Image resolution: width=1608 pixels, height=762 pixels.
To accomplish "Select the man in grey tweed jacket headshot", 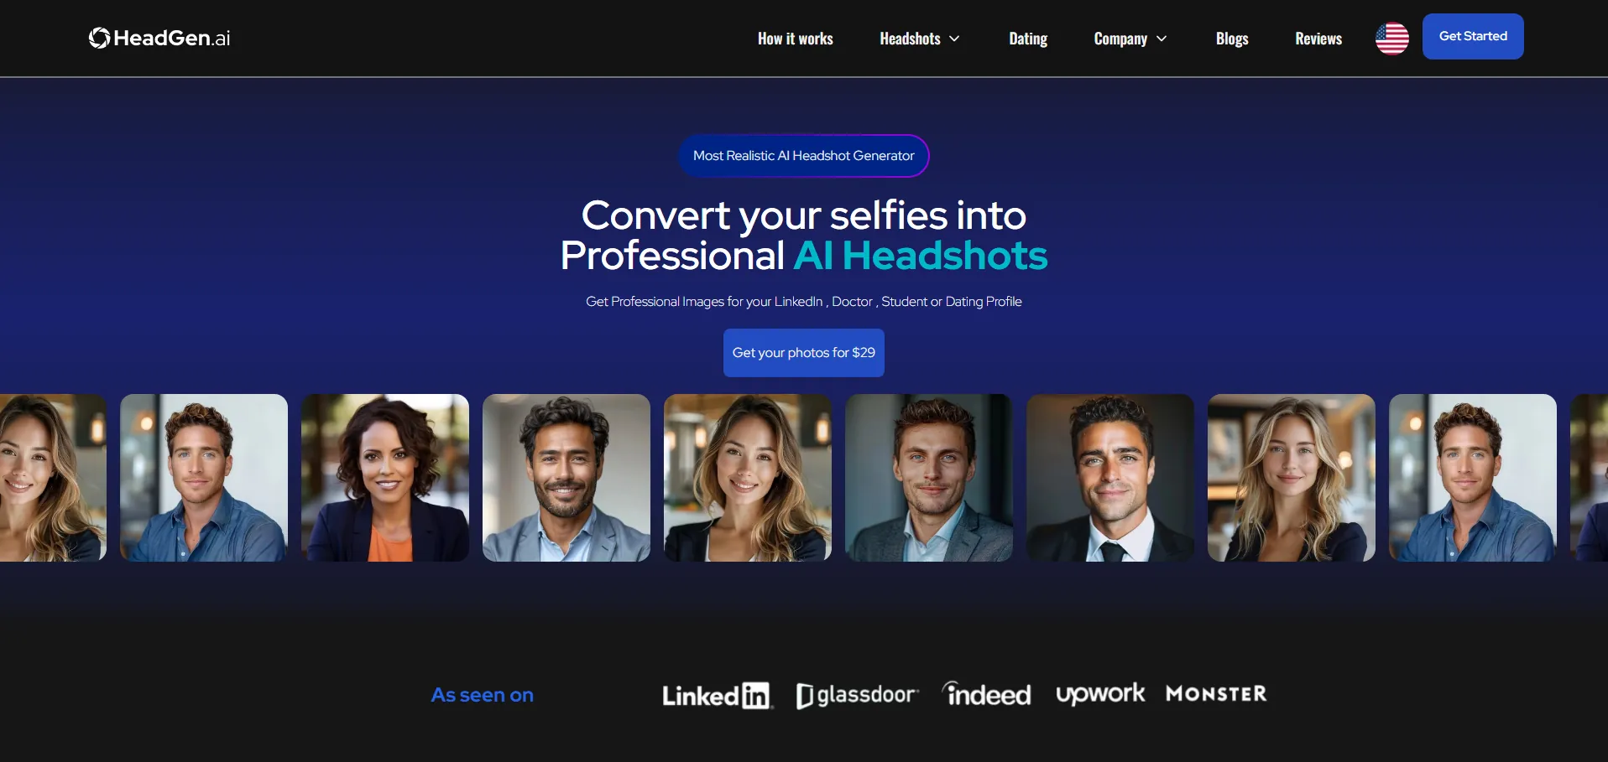I will pyautogui.click(x=929, y=478).
